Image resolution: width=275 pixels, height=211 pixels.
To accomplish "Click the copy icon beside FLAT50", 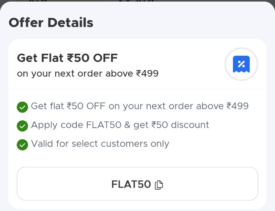I will (159, 185).
